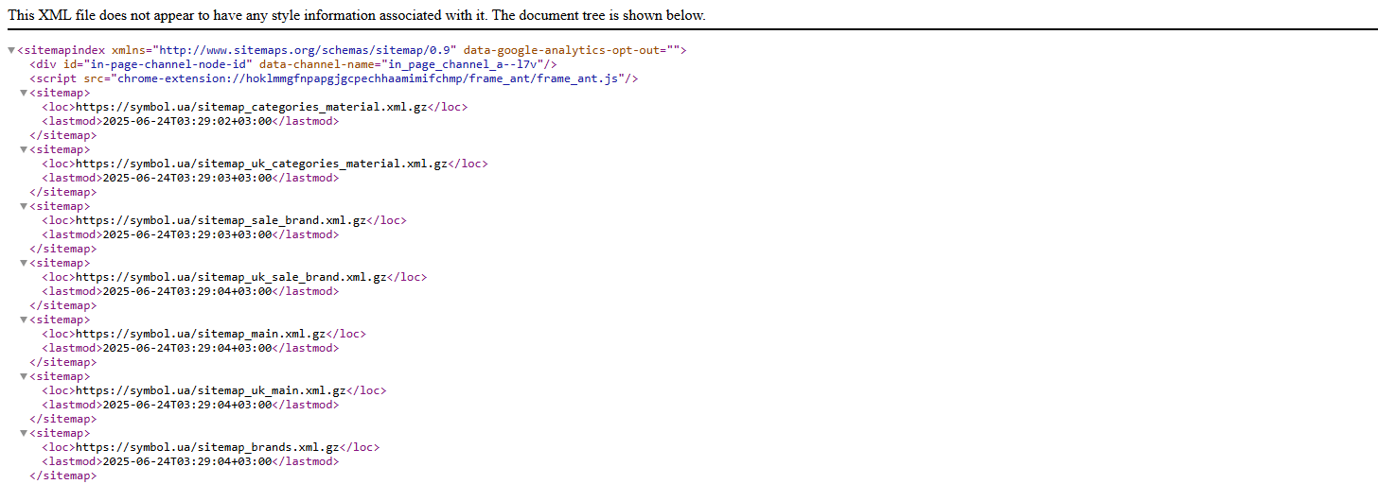Click the last closing </sitemap> tag at bottom

(x=62, y=475)
